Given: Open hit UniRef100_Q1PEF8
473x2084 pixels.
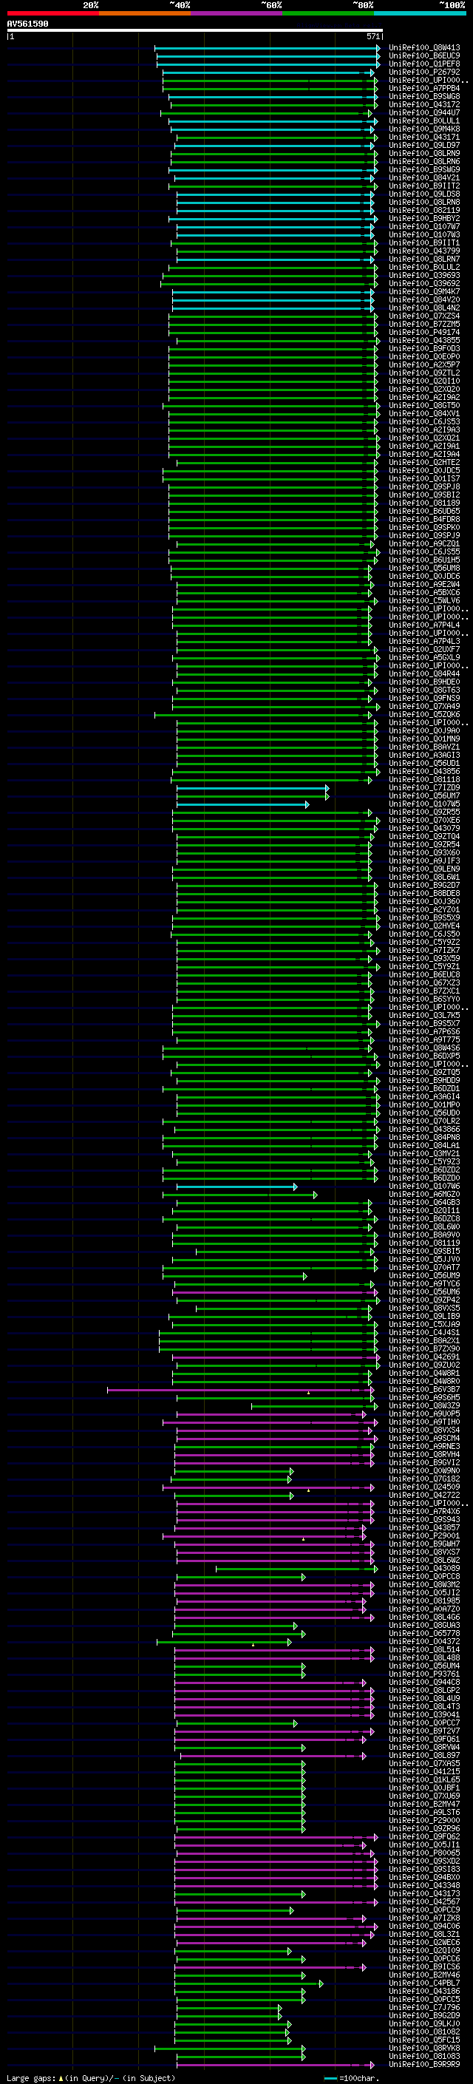Looking at the screenshot, I should point(423,64).
